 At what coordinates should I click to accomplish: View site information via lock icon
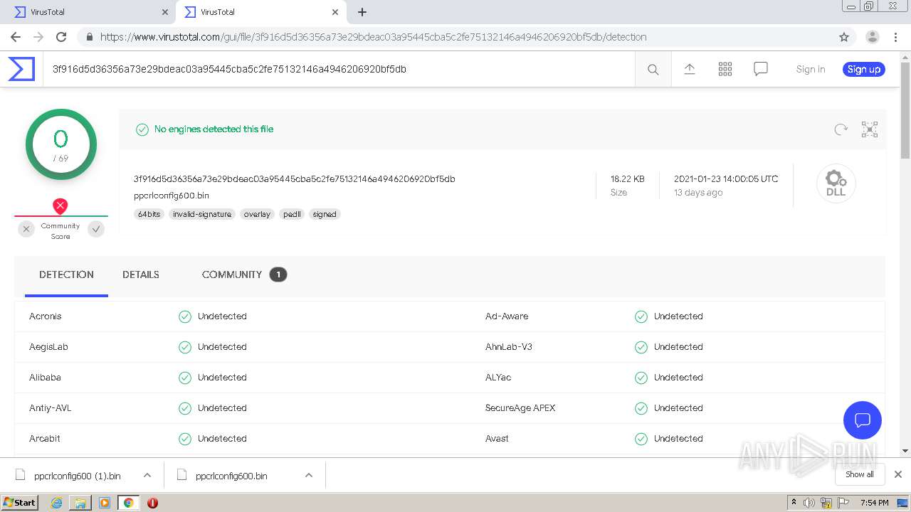click(90, 37)
